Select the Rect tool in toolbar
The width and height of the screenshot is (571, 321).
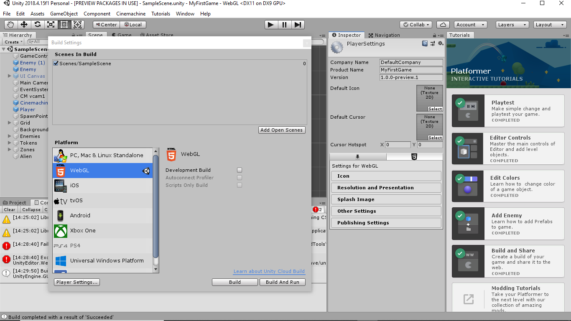[64, 25]
